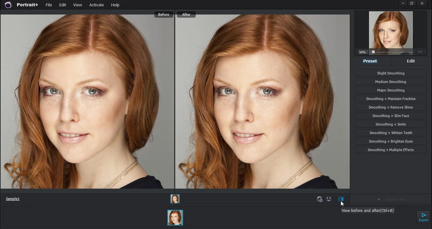Click the smiley face icon in bottom toolbar

point(329,199)
